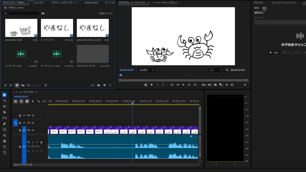
Task: Expand hidden panel tabs with double chevron
Action: pos(113,3)
